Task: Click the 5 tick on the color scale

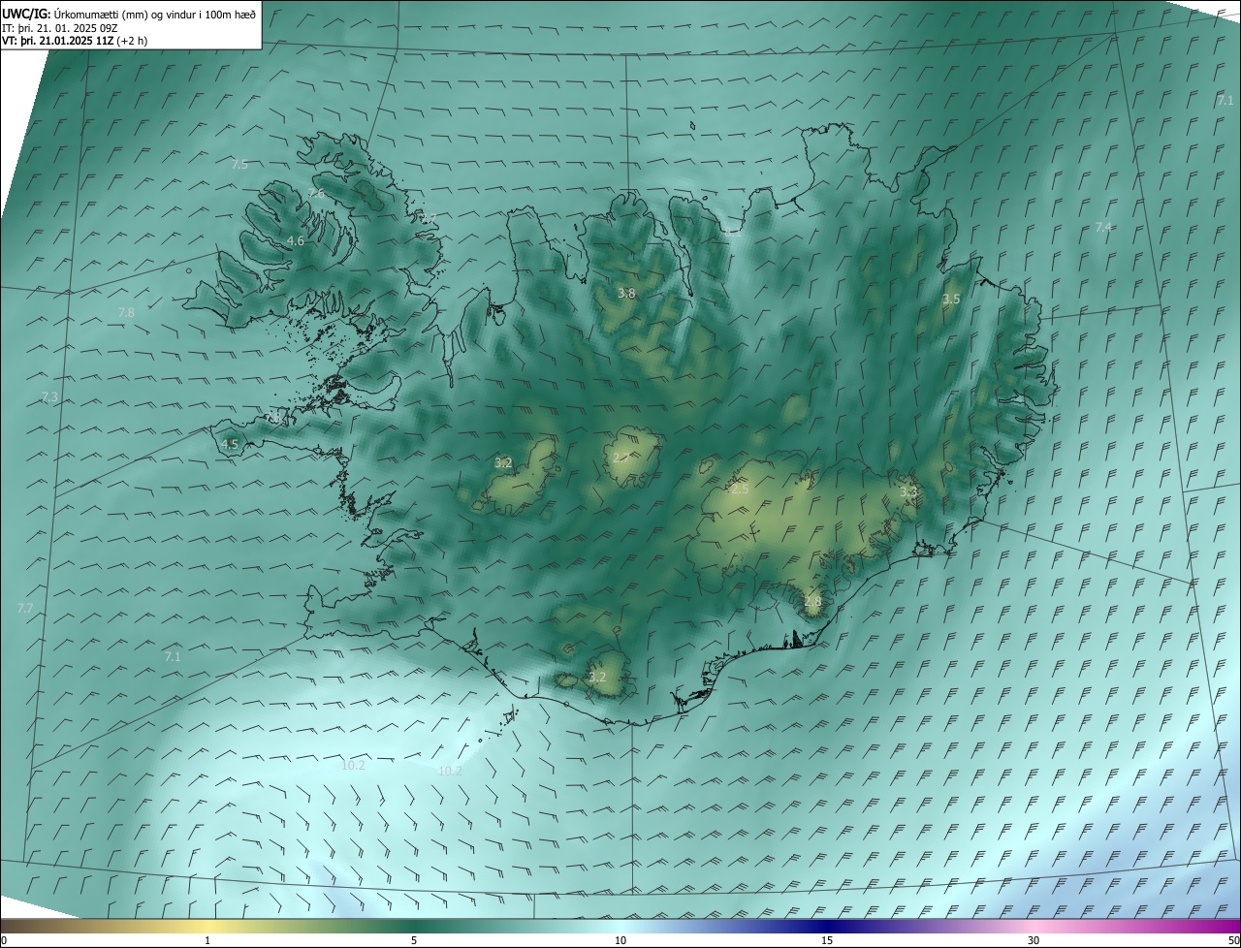Action: click(x=414, y=940)
